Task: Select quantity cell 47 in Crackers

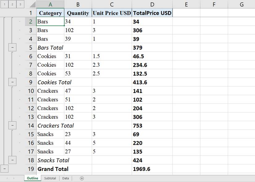Action: click(78, 91)
